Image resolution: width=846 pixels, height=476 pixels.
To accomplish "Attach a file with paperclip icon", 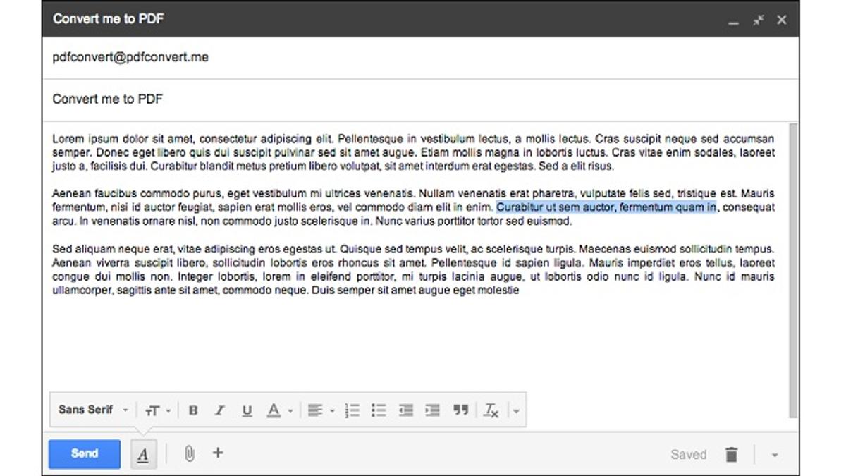I will coord(189,454).
